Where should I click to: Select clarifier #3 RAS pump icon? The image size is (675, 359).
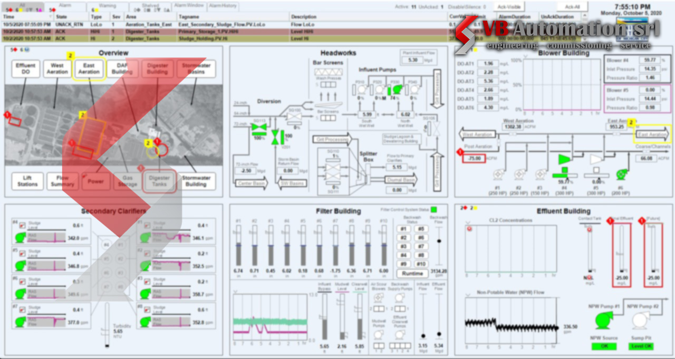pyautogui.click(x=144, y=293)
